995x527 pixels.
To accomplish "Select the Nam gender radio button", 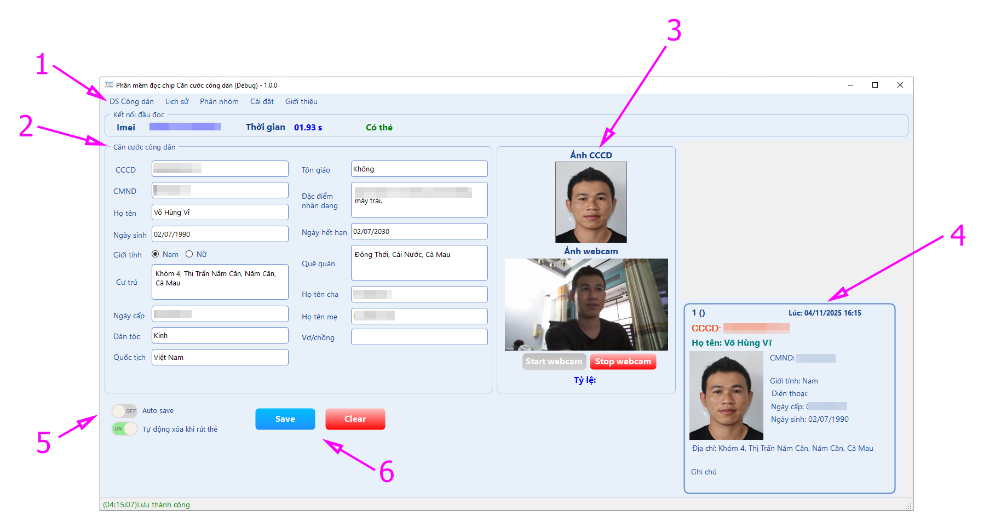I will point(156,254).
